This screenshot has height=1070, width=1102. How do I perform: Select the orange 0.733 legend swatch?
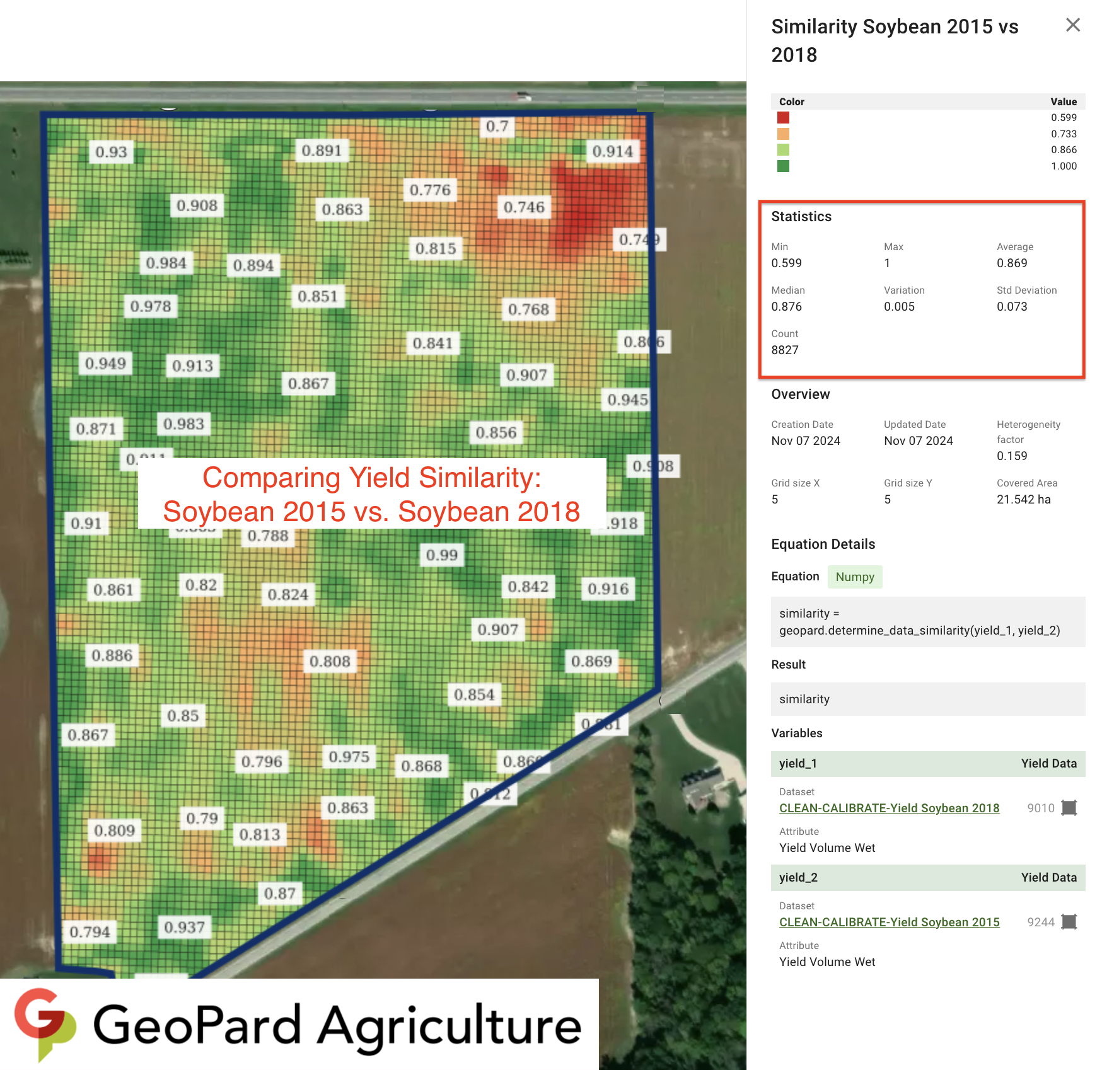783,134
